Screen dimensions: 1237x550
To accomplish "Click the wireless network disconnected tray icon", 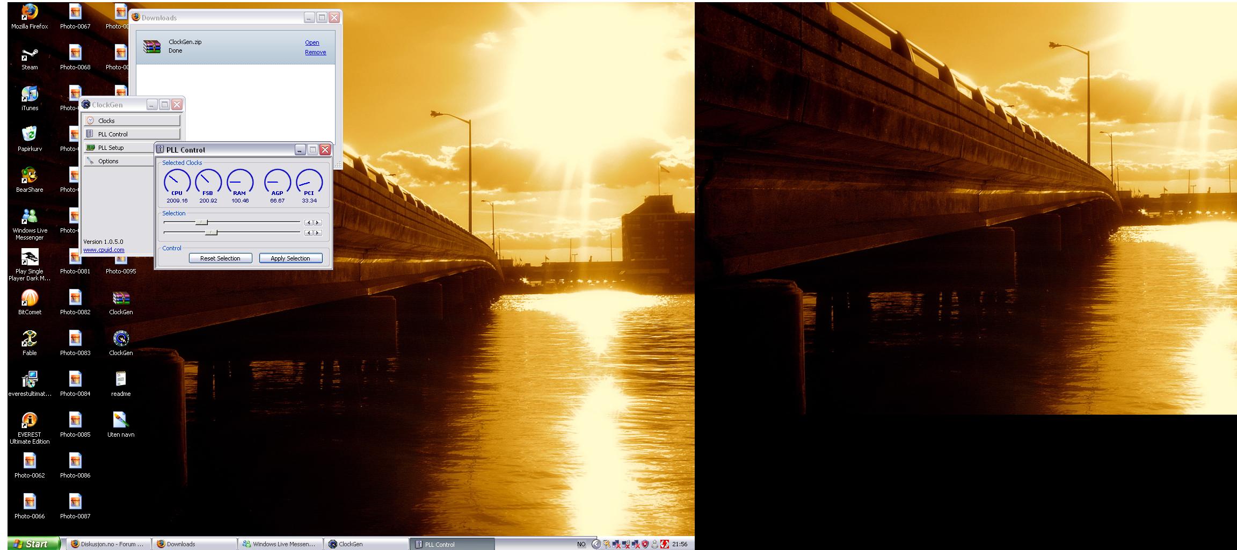I will [x=625, y=544].
